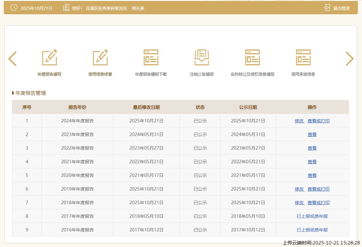Click 已上报纸质年报 for 2017年年度报告
Image resolution: width=362 pixels, height=247 pixels.
[x=312, y=216]
